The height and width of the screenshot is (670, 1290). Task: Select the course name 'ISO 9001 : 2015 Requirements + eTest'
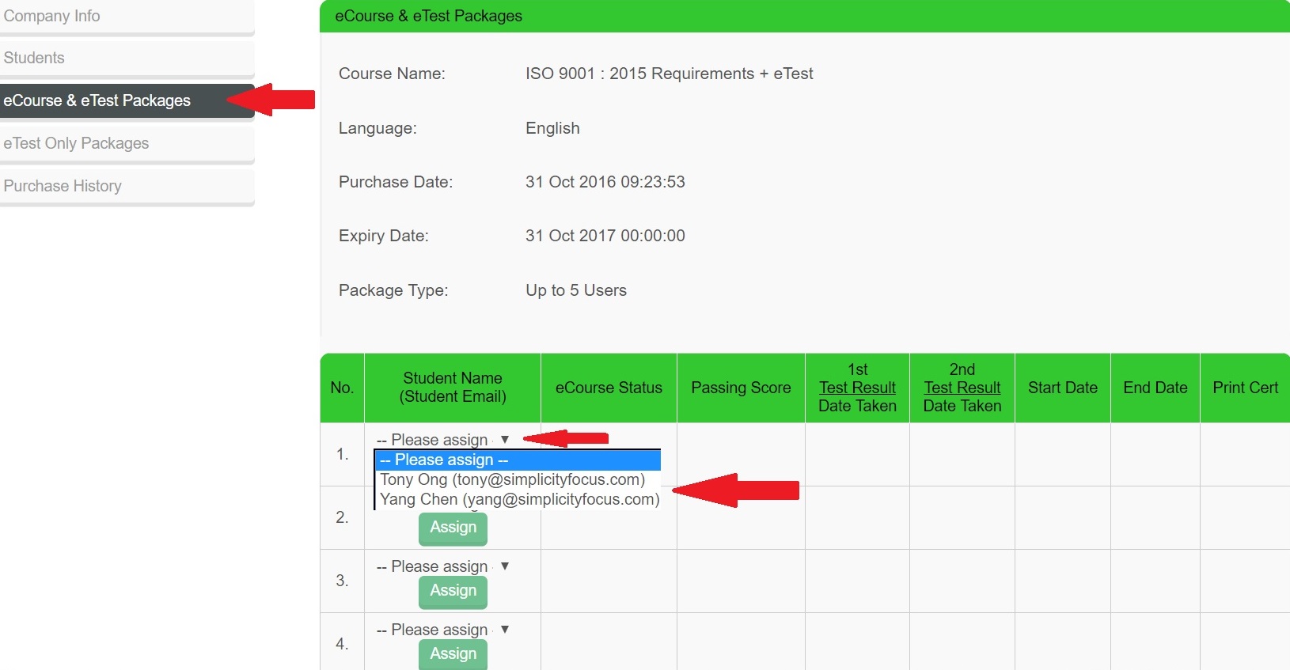coord(669,74)
